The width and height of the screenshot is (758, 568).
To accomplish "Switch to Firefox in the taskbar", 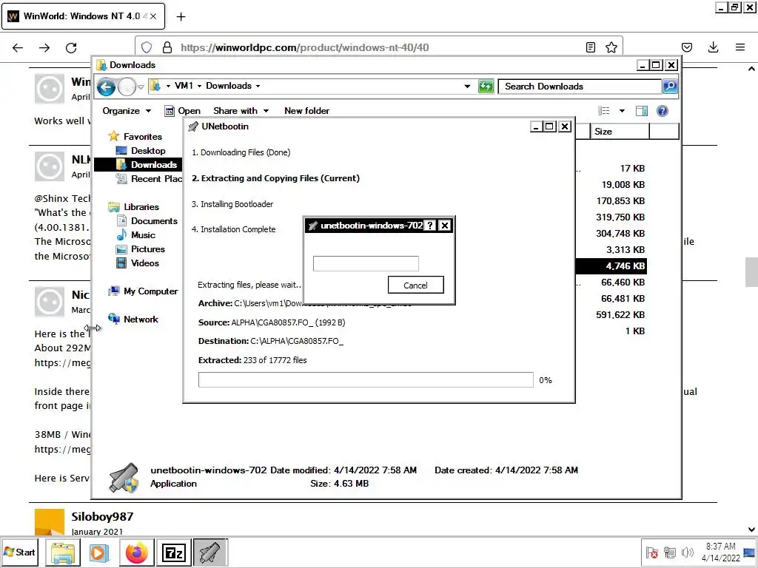I will 137,552.
